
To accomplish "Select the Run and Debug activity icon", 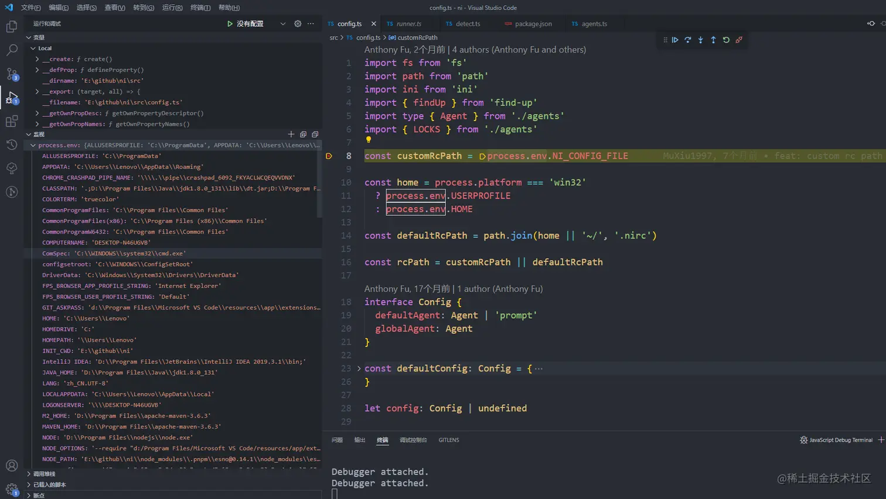I will pos(12,98).
